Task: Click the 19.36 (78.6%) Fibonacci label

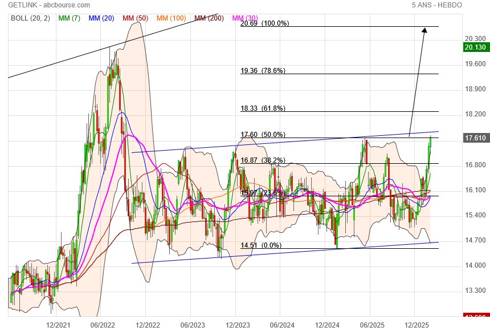Action: click(263, 70)
